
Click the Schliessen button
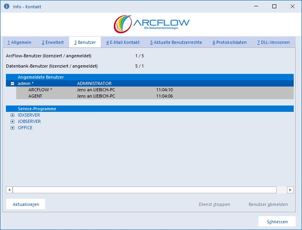coord(277,222)
